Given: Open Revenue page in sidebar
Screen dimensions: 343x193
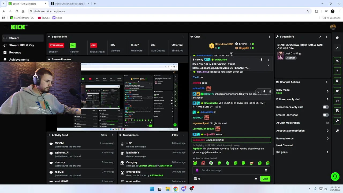Looking at the screenshot, I should [x=22, y=53].
